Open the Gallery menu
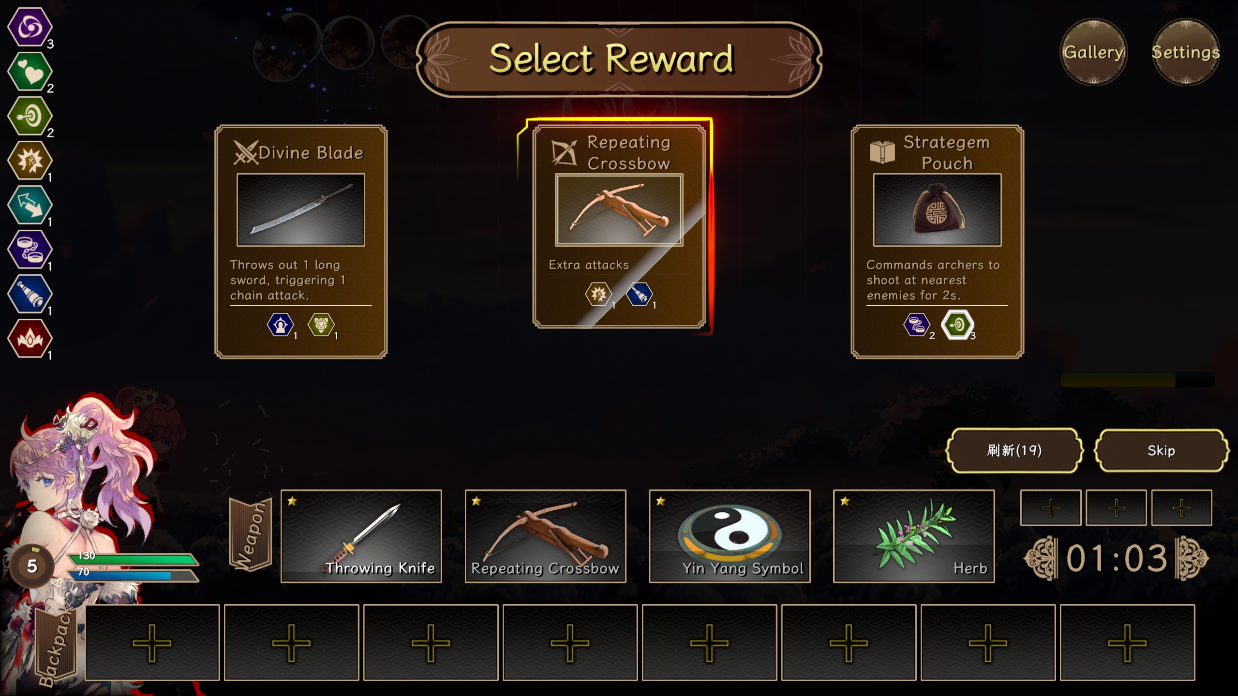This screenshot has height=696, width=1238. click(x=1093, y=52)
